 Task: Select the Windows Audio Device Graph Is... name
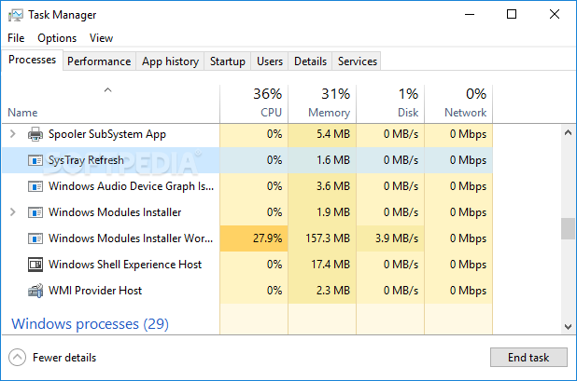pos(131,186)
